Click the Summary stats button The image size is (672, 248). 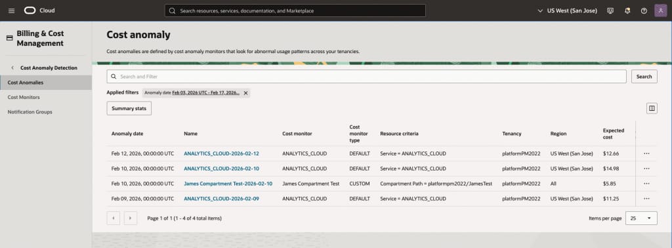129,108
